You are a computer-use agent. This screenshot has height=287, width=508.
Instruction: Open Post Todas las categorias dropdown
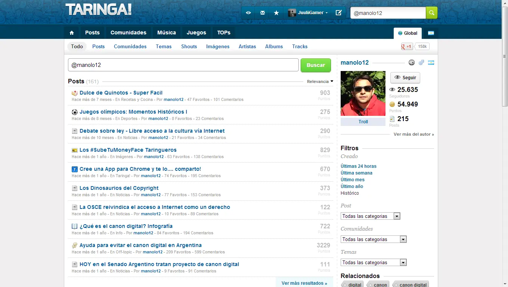370,216
